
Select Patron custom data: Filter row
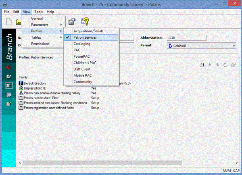point(41,98)
